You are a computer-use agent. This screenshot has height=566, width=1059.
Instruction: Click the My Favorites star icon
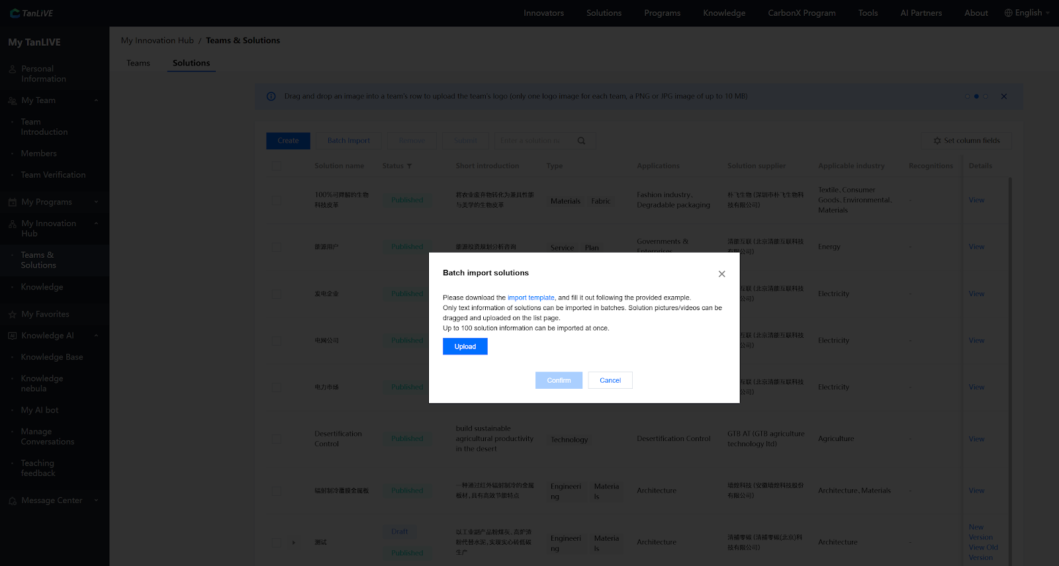tap(12, 315)
